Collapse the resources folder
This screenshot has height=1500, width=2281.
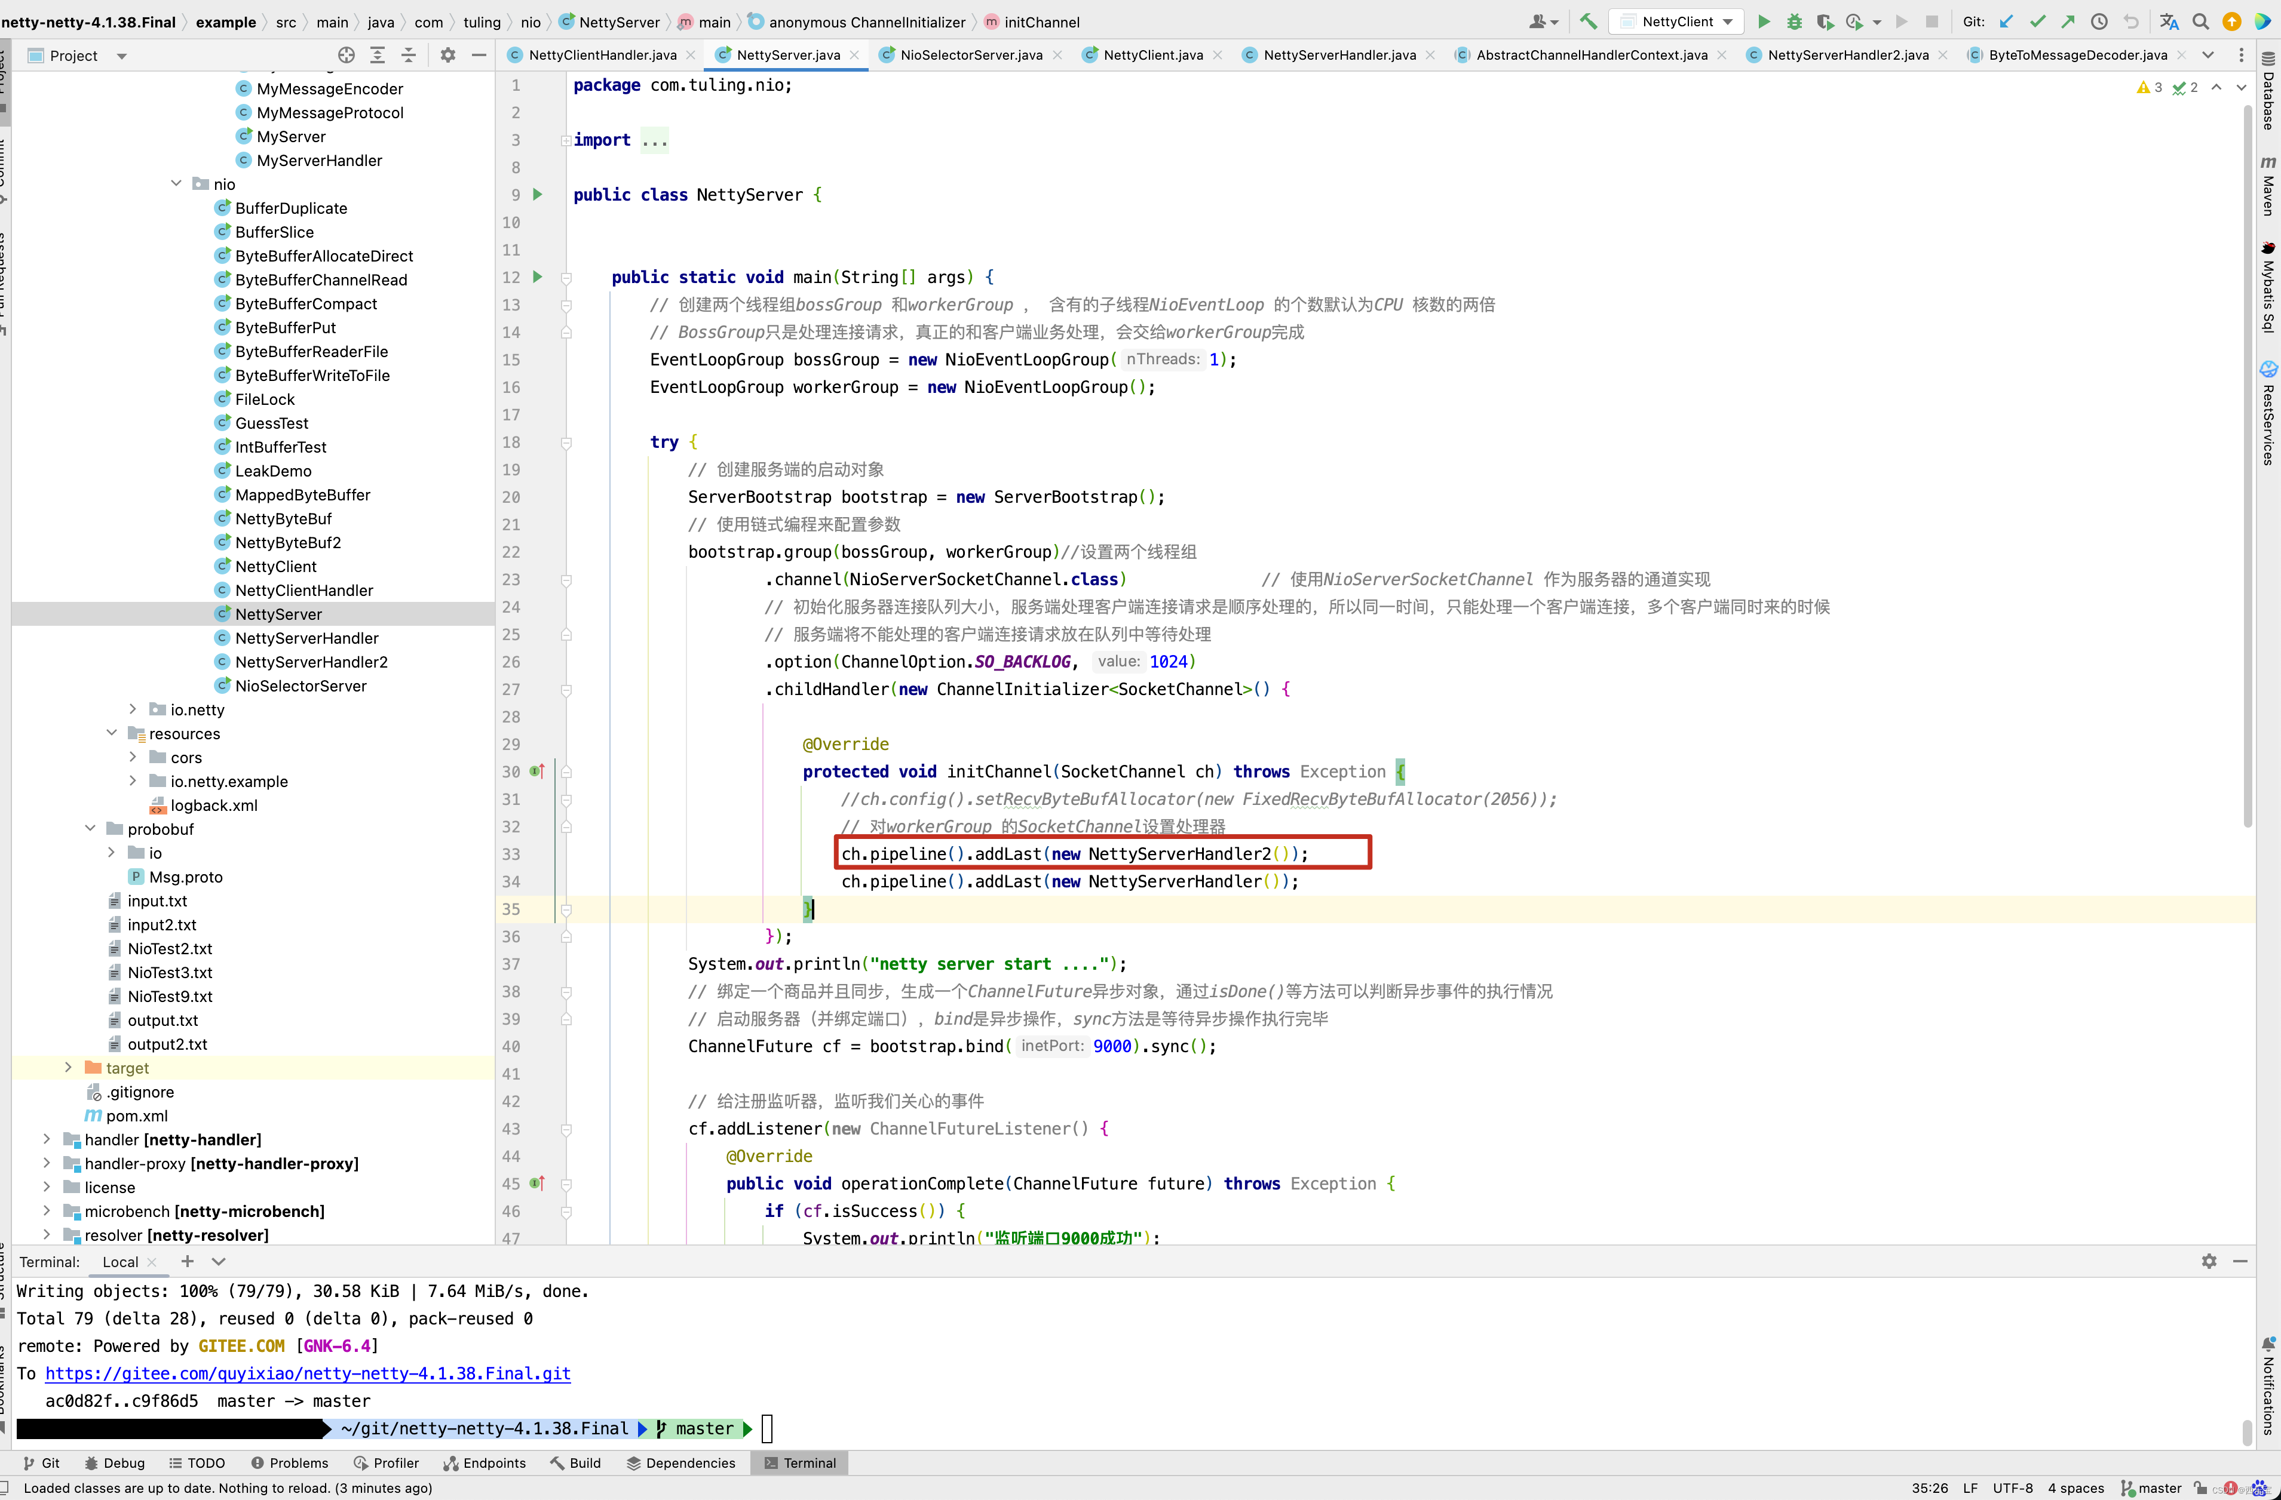tap(112, 733)
